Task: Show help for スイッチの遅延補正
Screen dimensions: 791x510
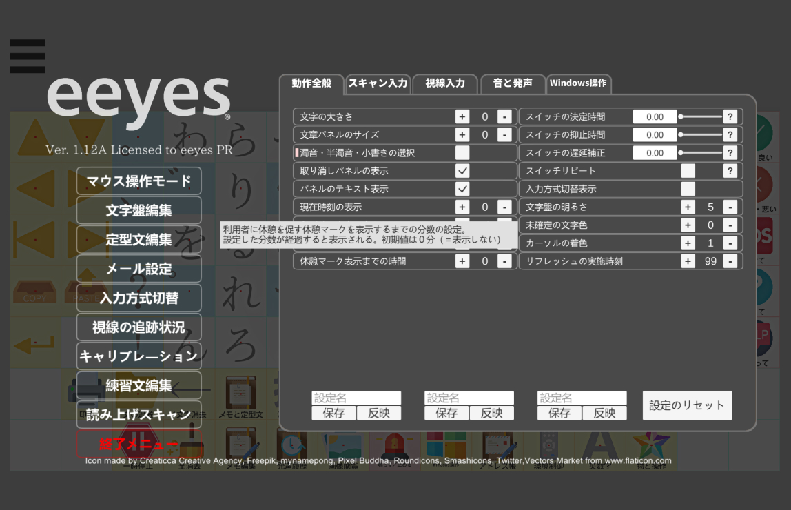Action: click(730, 153)
